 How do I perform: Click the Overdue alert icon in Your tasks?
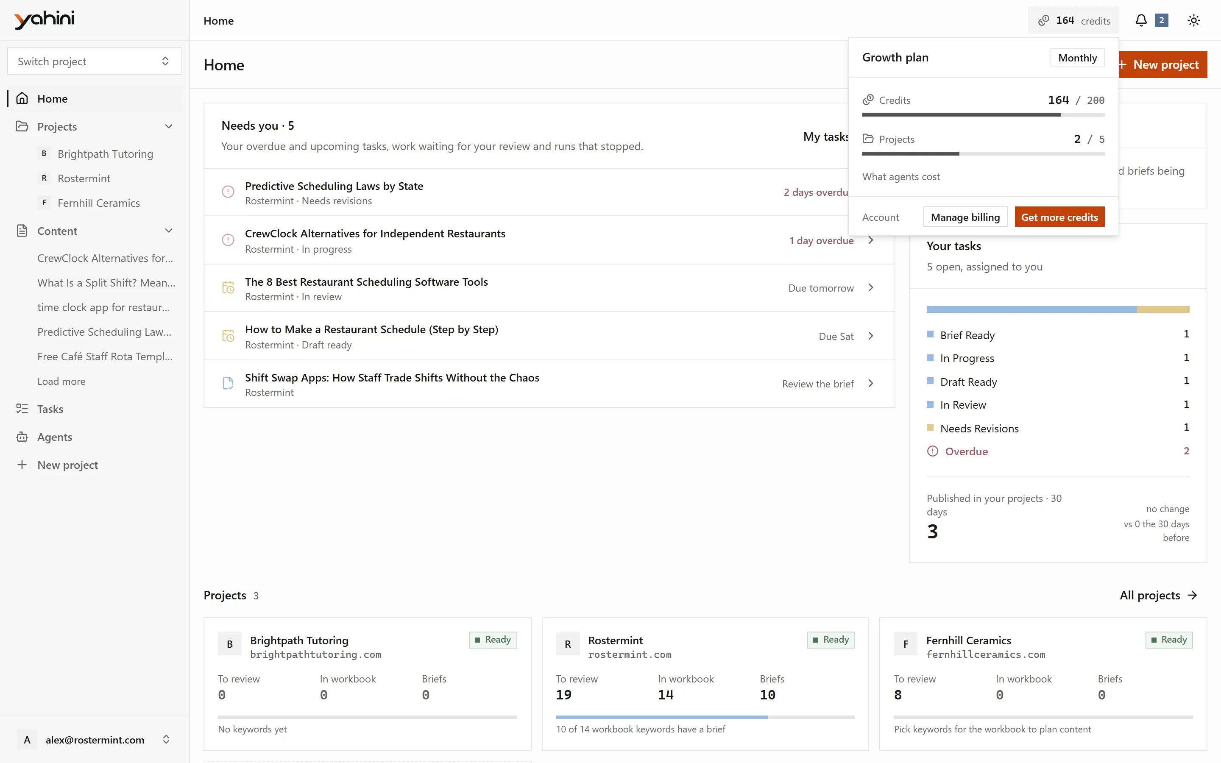click(x=932, y=451)
